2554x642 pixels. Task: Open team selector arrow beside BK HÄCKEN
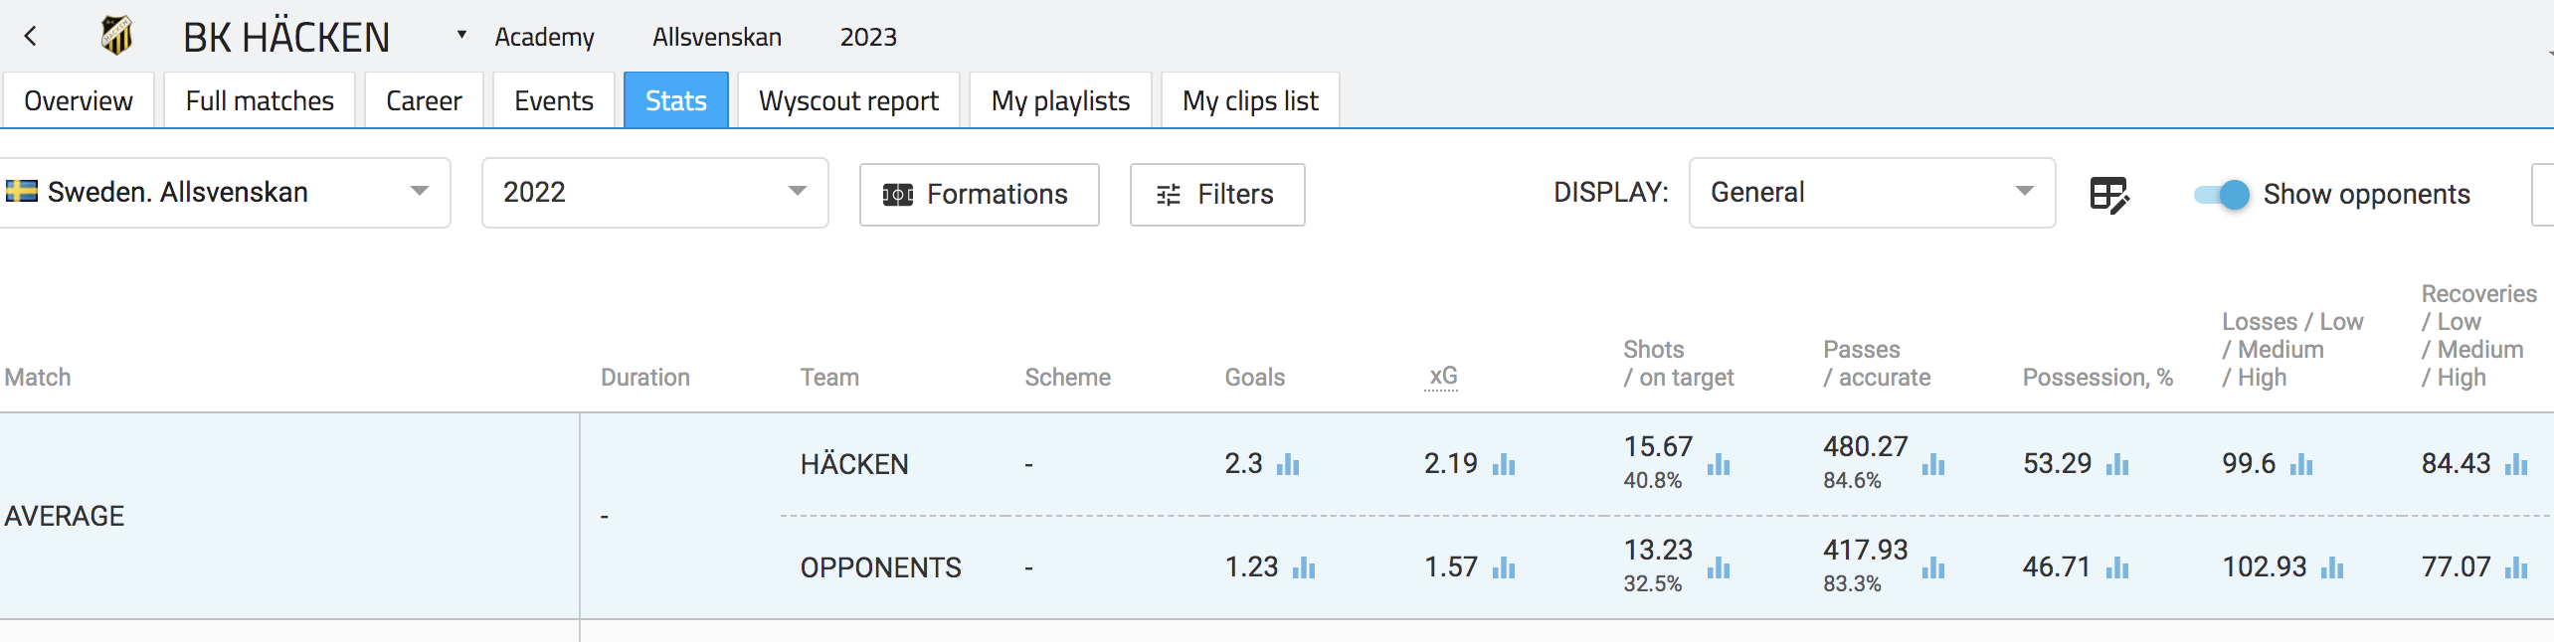click(461, 35)
